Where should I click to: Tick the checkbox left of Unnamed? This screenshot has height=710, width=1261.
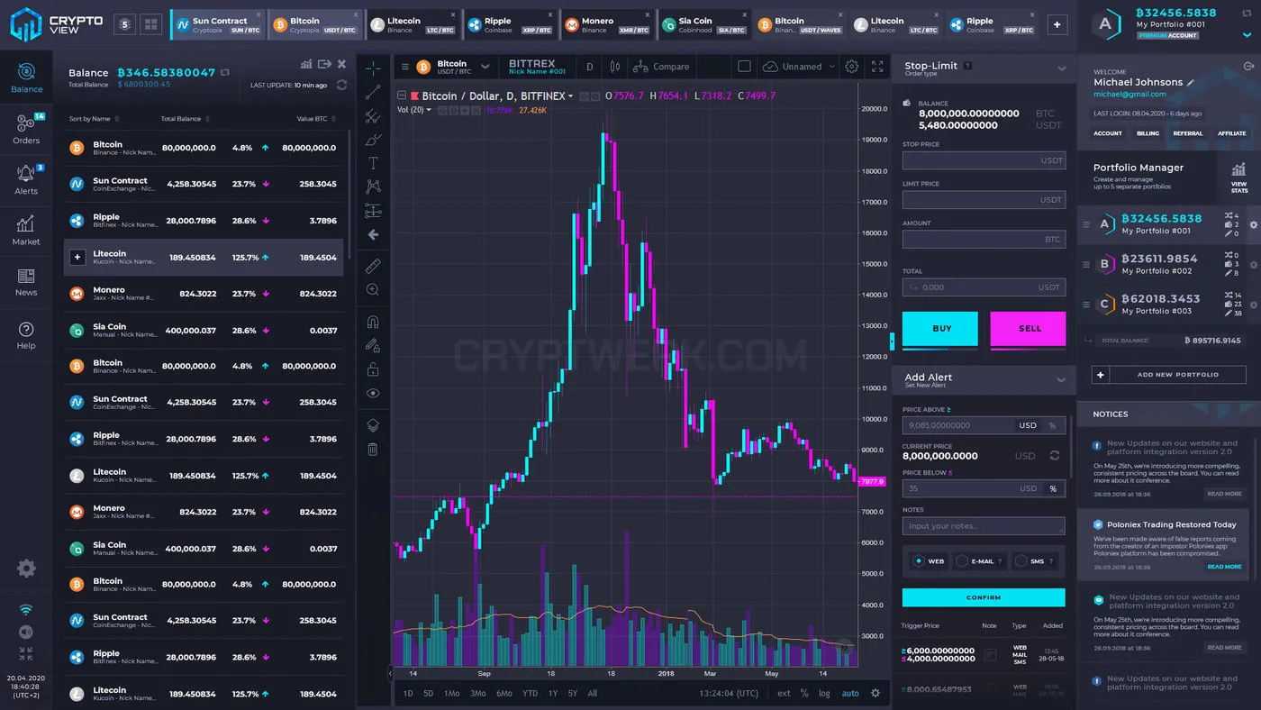[x=744, y=67]
